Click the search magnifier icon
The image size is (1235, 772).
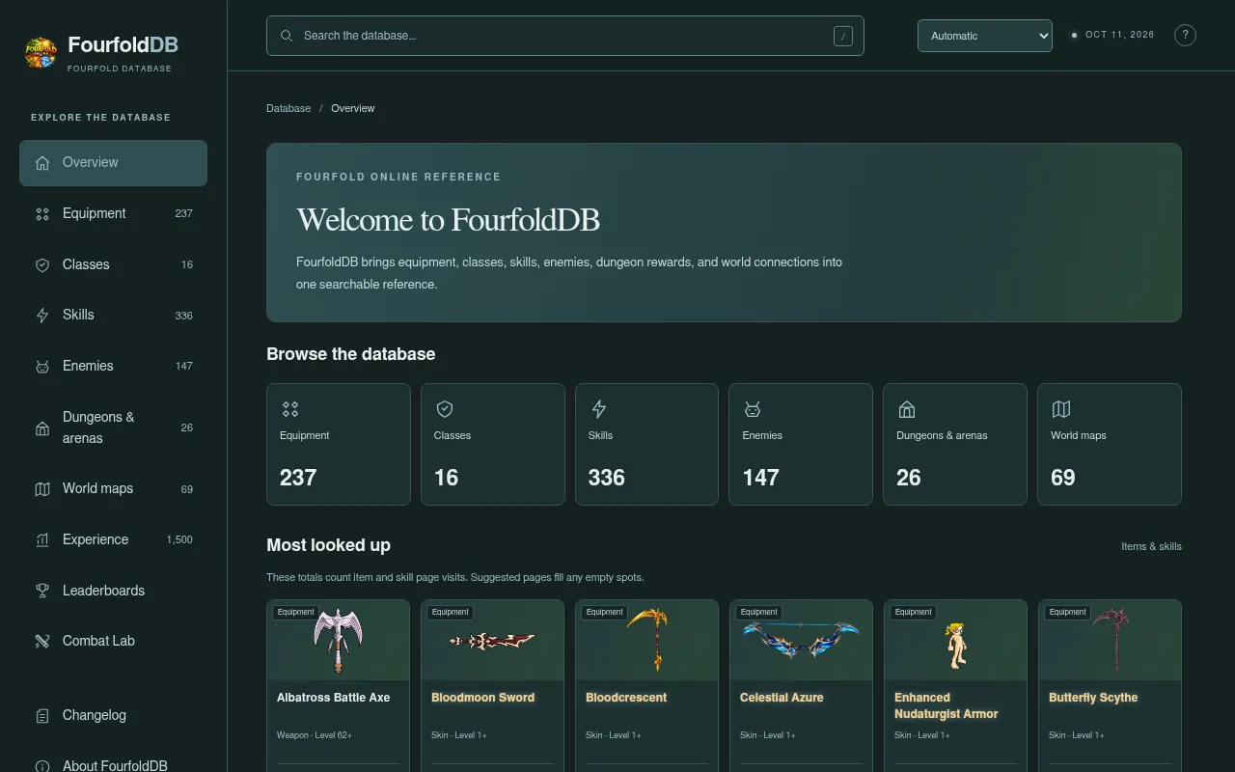coord(287,36)
